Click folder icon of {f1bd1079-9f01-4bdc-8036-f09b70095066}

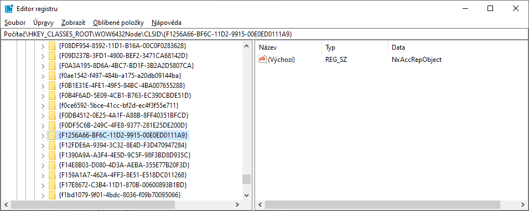[52, 195]
